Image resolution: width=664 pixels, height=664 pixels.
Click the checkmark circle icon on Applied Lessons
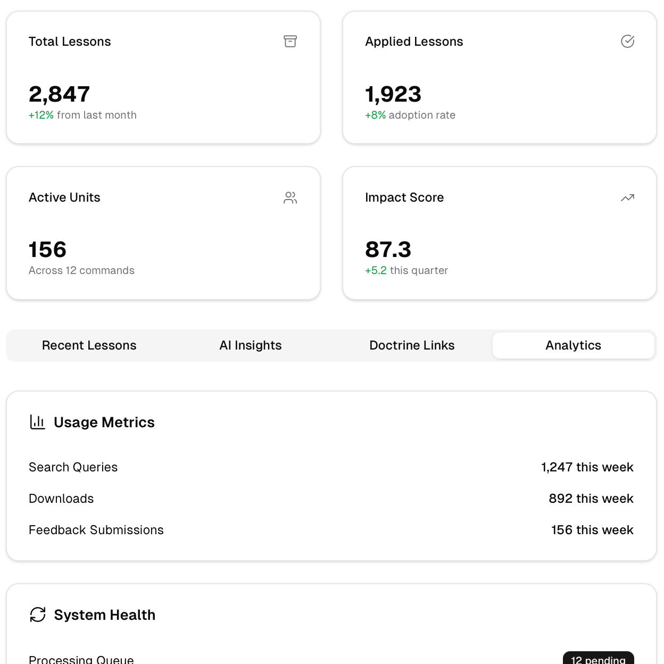(627, 41)
